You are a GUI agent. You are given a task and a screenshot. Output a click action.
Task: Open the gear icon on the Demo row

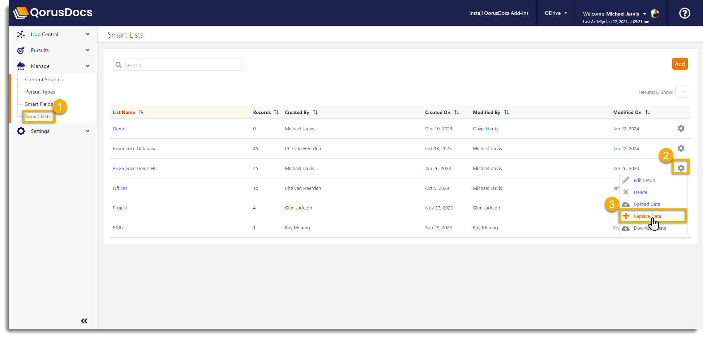point(681,128)
